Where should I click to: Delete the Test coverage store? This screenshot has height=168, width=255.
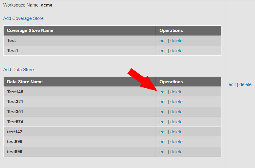176,41
